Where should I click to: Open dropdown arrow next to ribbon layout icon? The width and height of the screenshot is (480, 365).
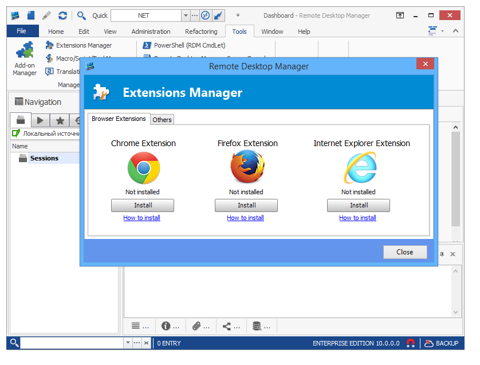coord(443,32)
